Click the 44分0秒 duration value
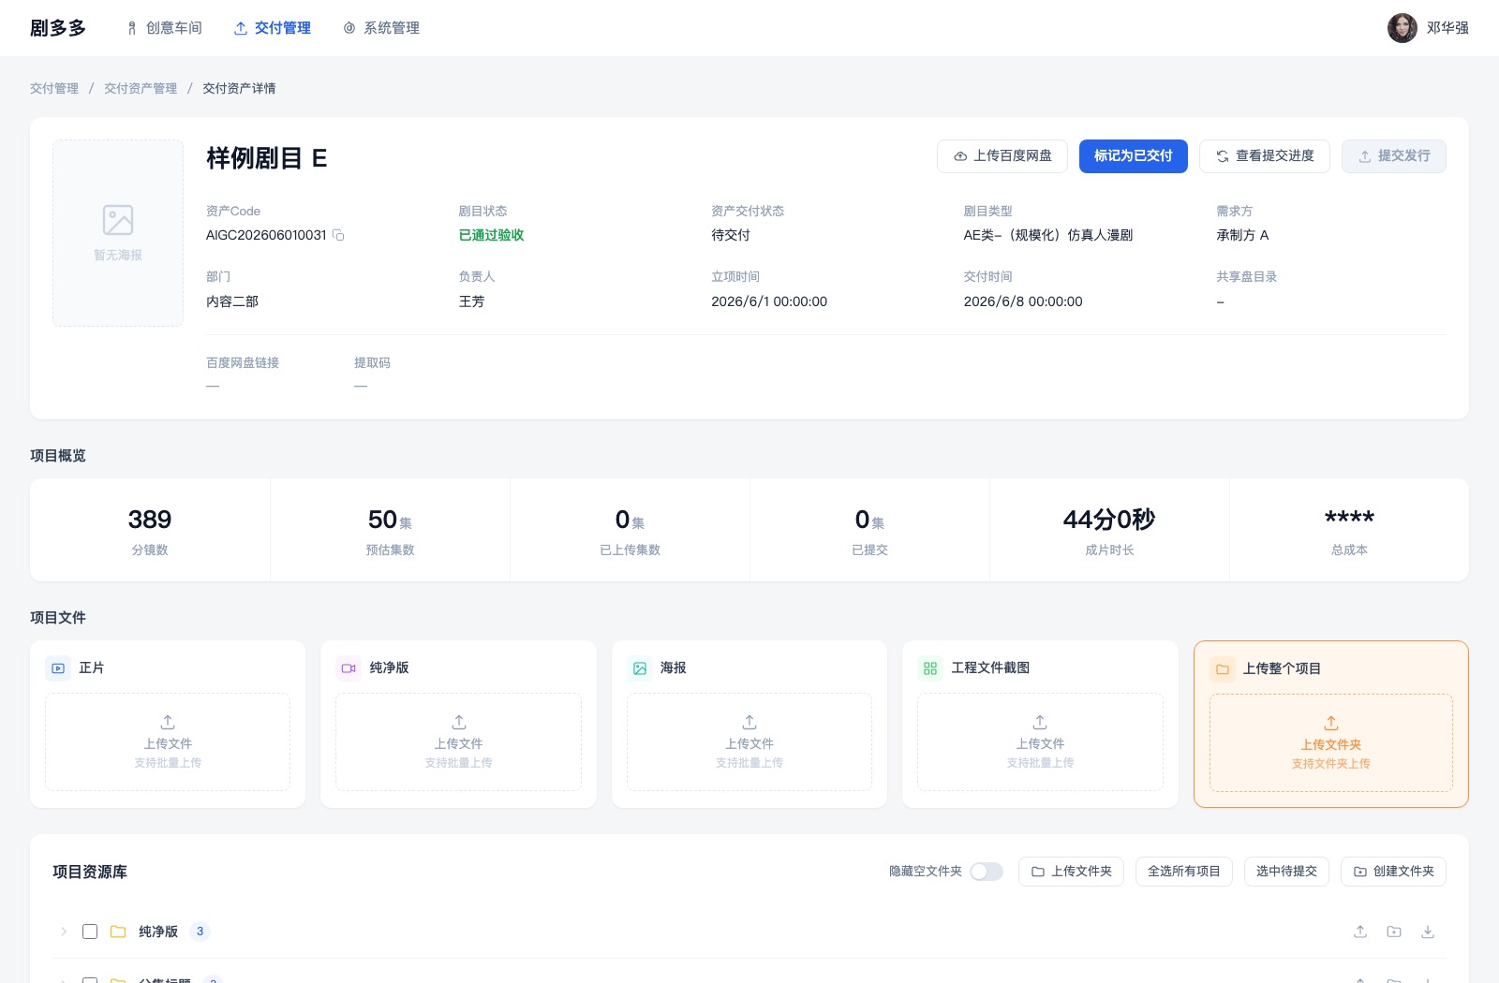Viewport: 1499px width, 983px height. pyautogui.click(x=1109, y=520)
